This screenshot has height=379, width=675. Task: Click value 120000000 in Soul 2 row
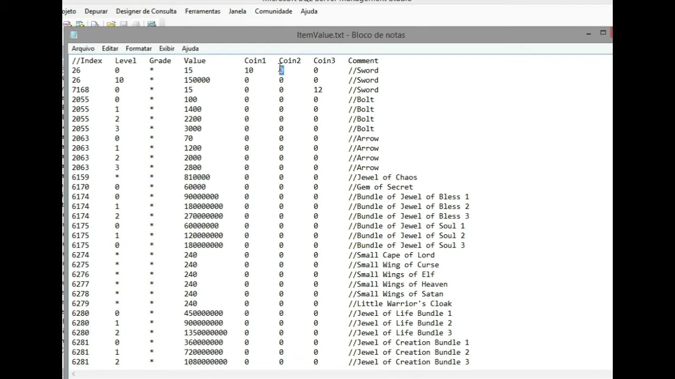click(x=203, y=236)
